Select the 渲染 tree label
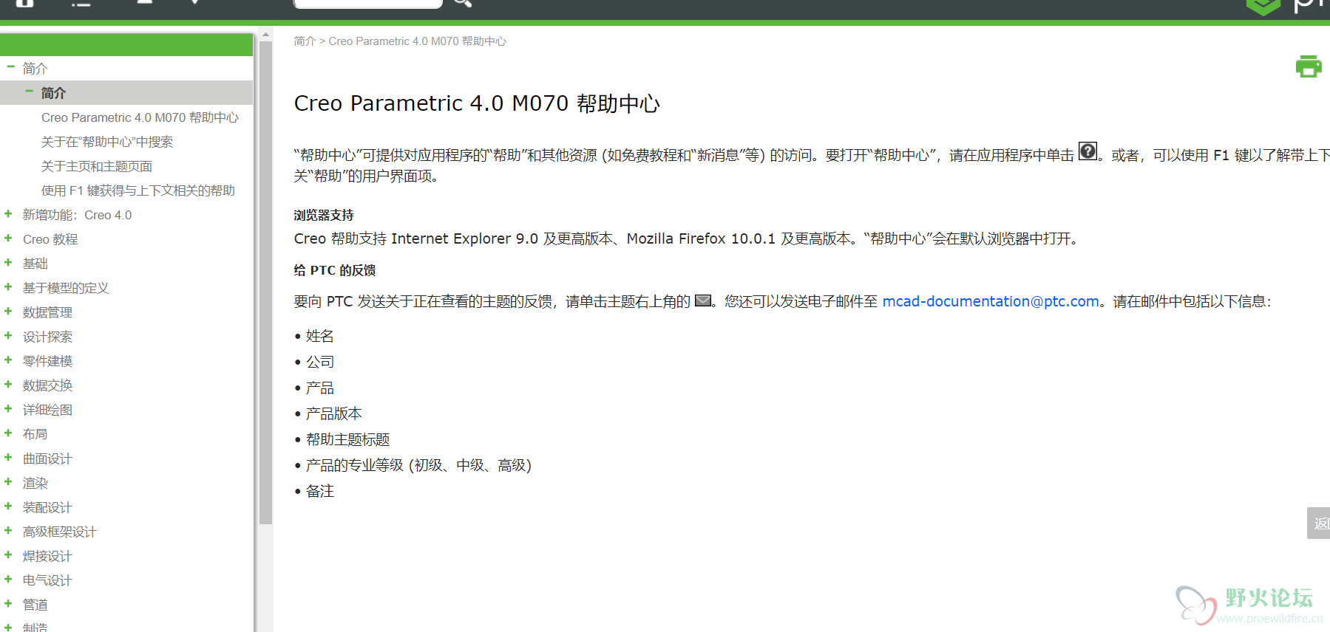This screenshot has width=1330, height=632. [x=35, y=483]
